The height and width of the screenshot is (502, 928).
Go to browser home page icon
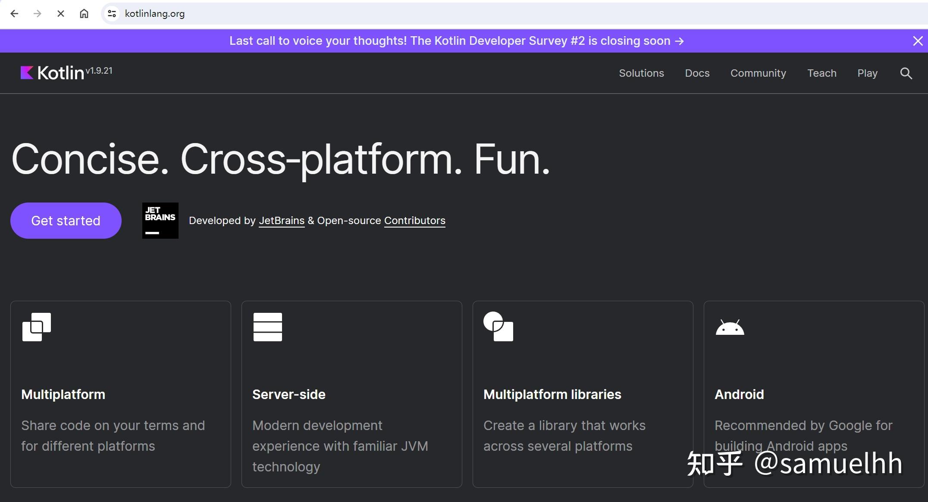click(x=84, y=13)
